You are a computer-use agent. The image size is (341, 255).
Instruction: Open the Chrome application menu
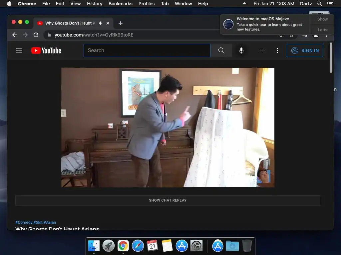click(x=27, y=4)
